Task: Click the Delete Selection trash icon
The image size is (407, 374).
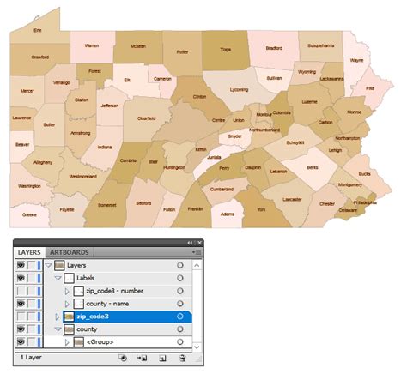Action: pyautogui.click(x=183, y=358)
